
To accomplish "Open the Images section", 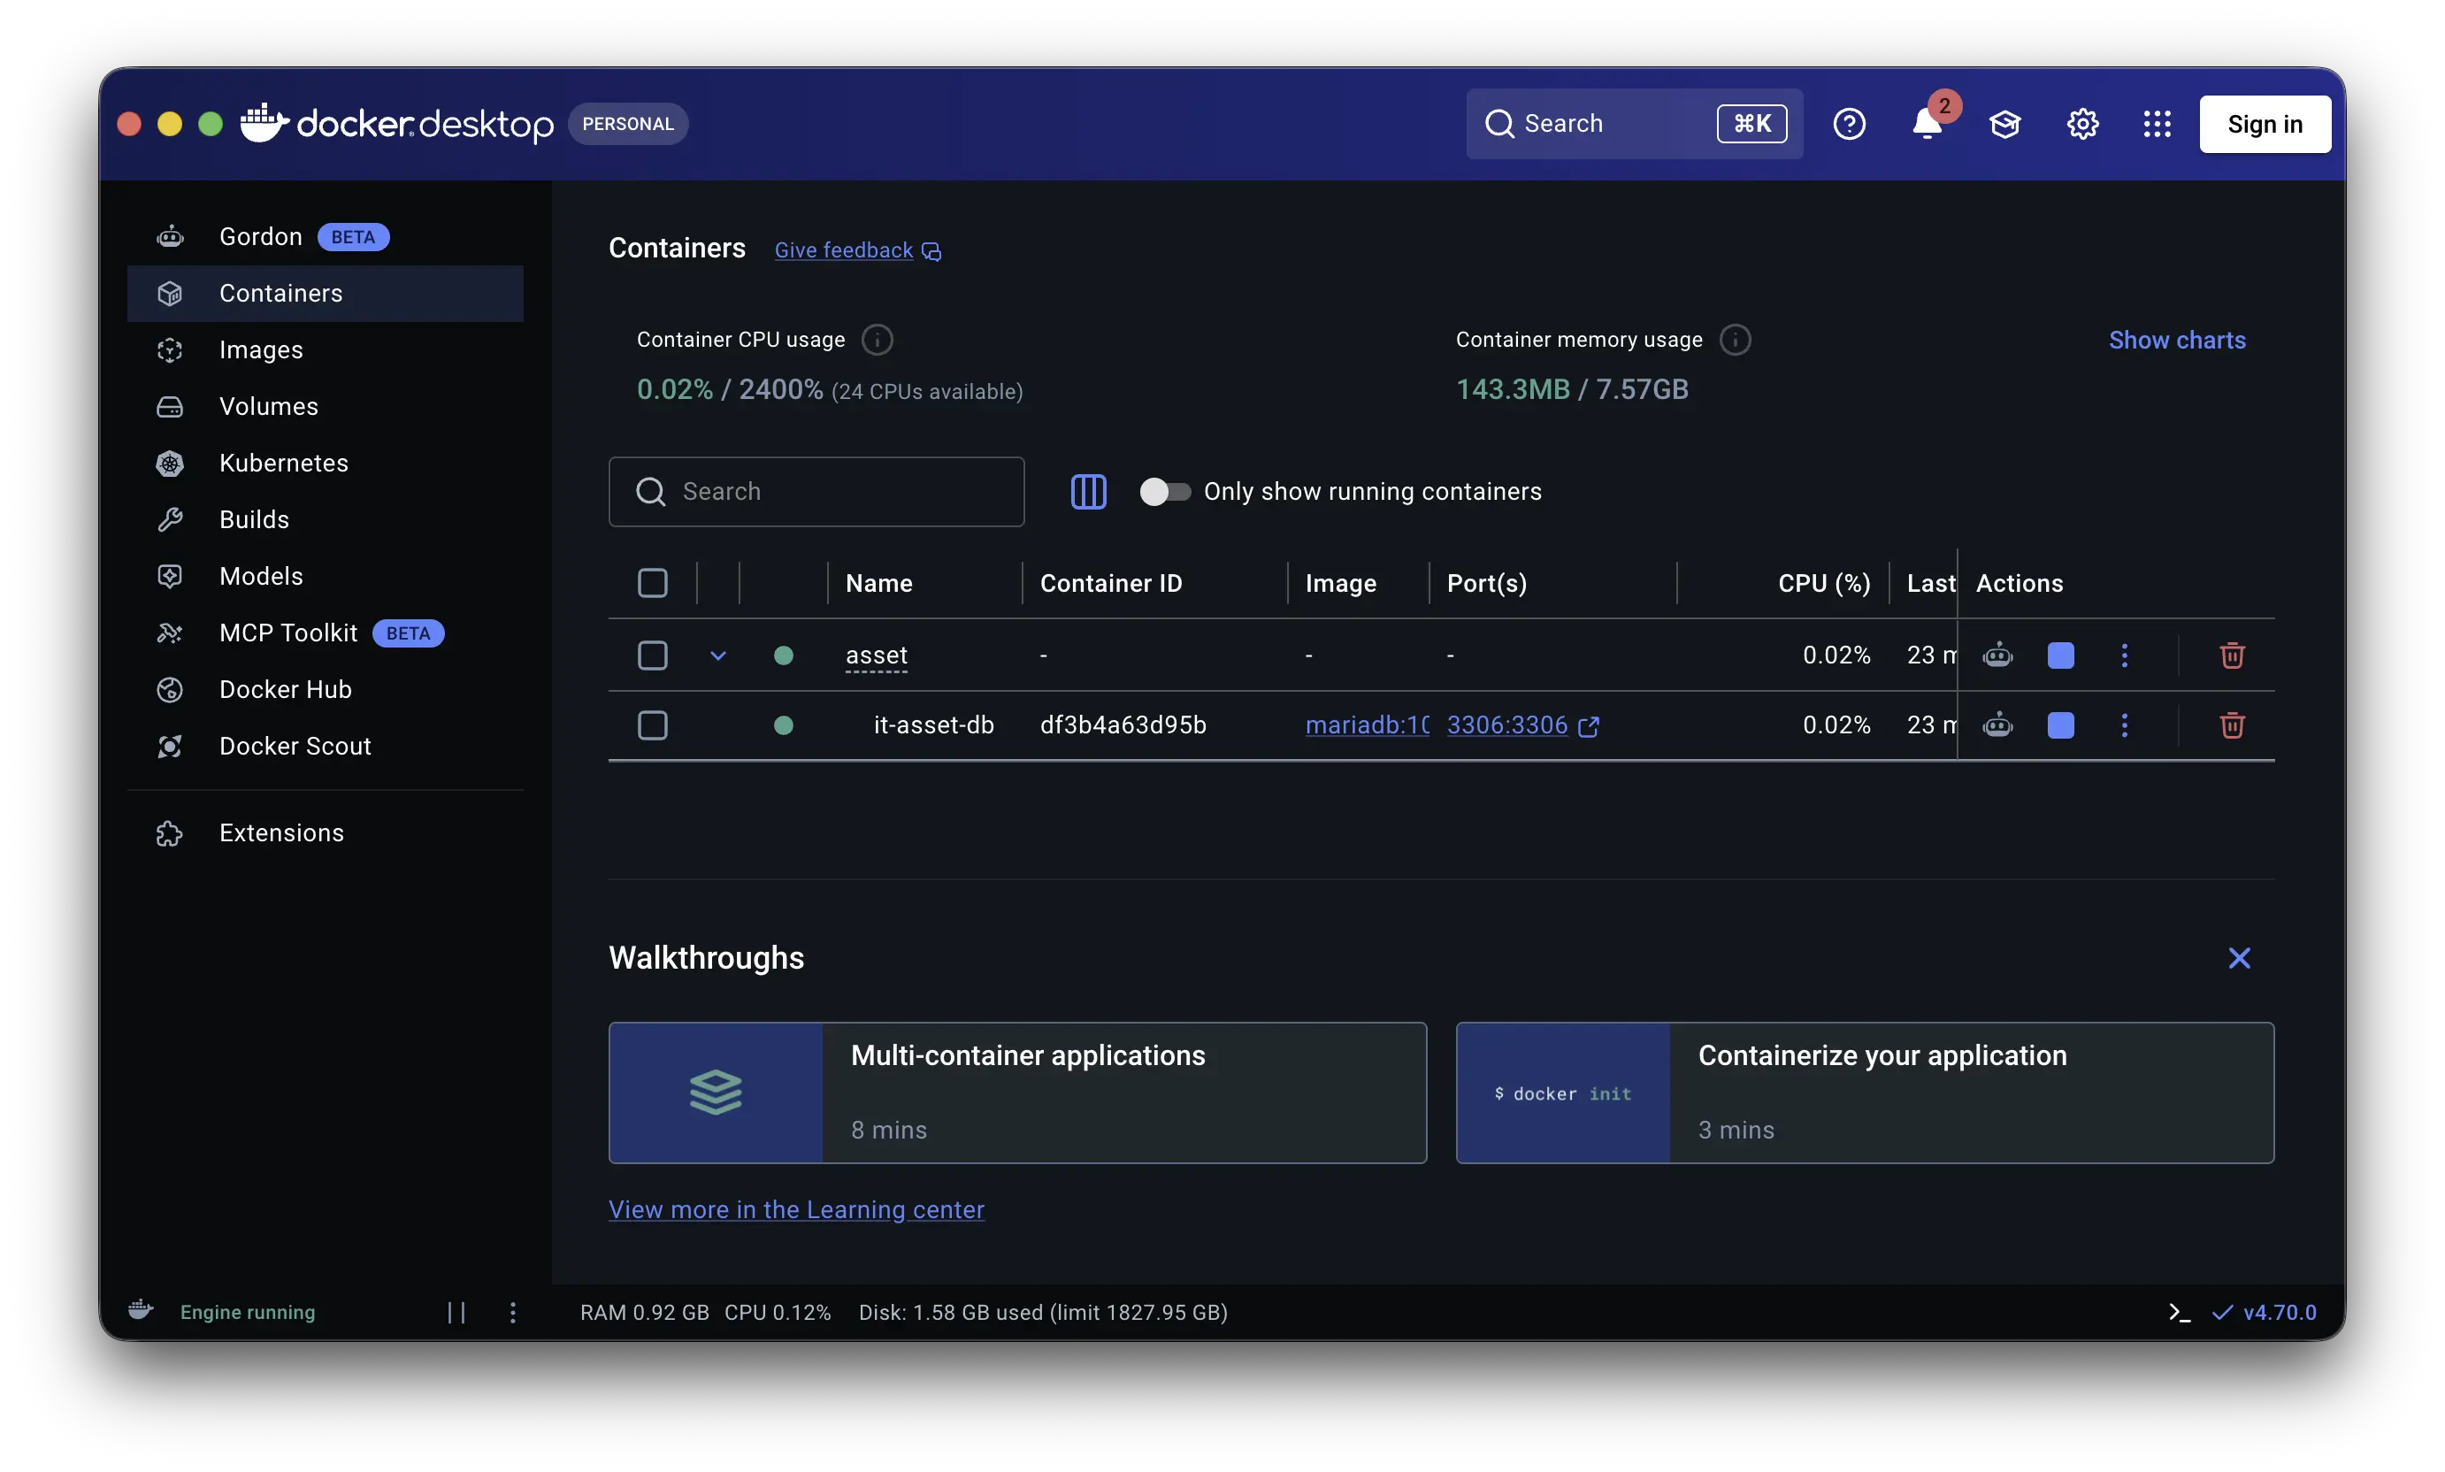I will pos(260,349).
